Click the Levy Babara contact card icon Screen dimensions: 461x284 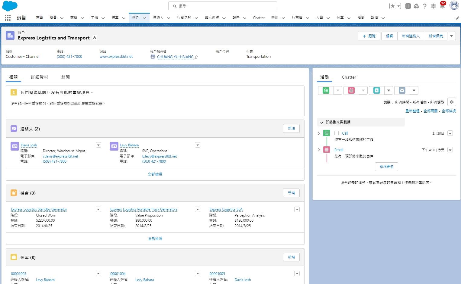click(x=114, y=146)
